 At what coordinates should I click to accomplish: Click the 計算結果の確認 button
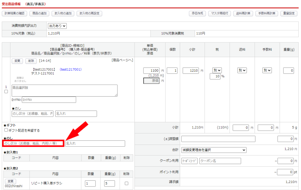(15, 13)
